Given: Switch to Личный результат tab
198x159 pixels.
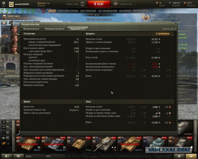Looking at the screenshot, I should point(31,29).
